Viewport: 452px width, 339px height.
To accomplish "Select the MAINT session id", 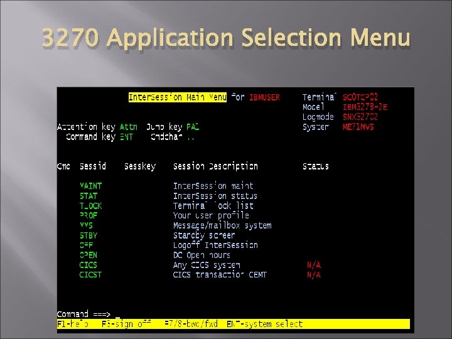I will coord(90,186).
